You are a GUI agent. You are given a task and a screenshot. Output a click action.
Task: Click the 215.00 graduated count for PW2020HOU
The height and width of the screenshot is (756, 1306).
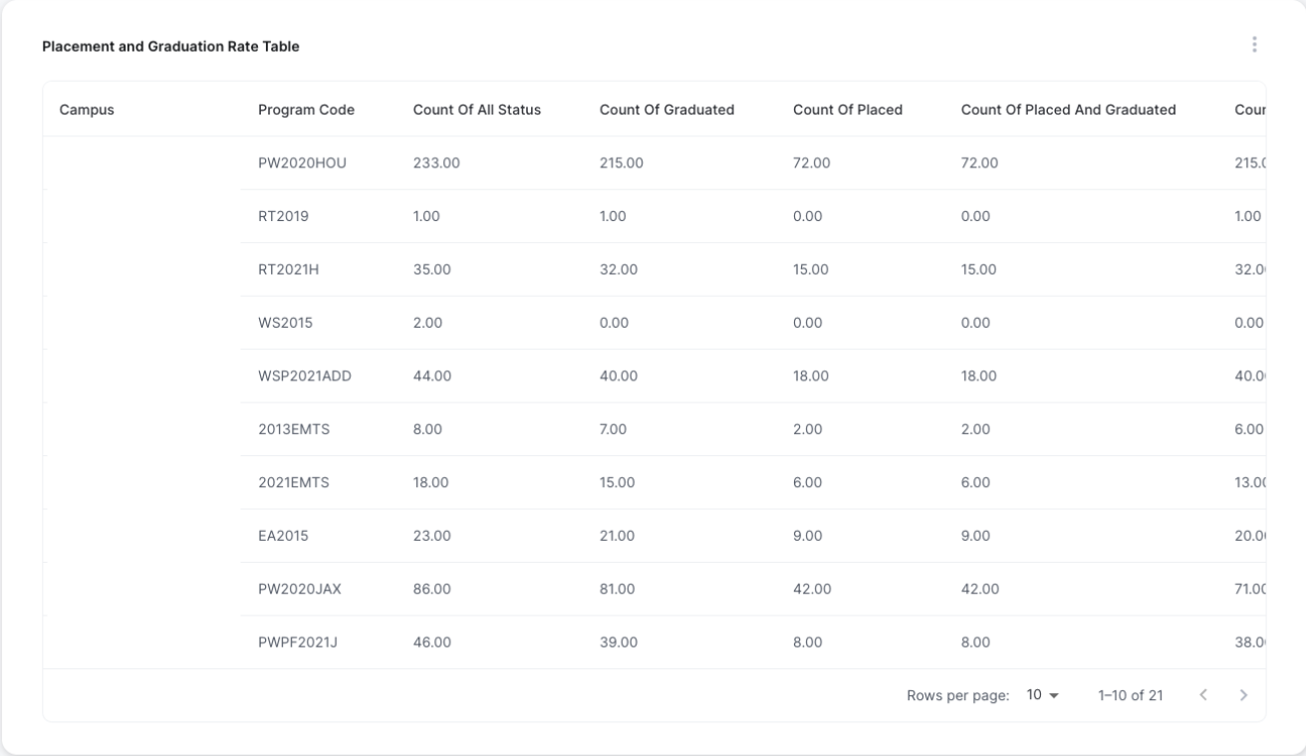coord(623,163)
